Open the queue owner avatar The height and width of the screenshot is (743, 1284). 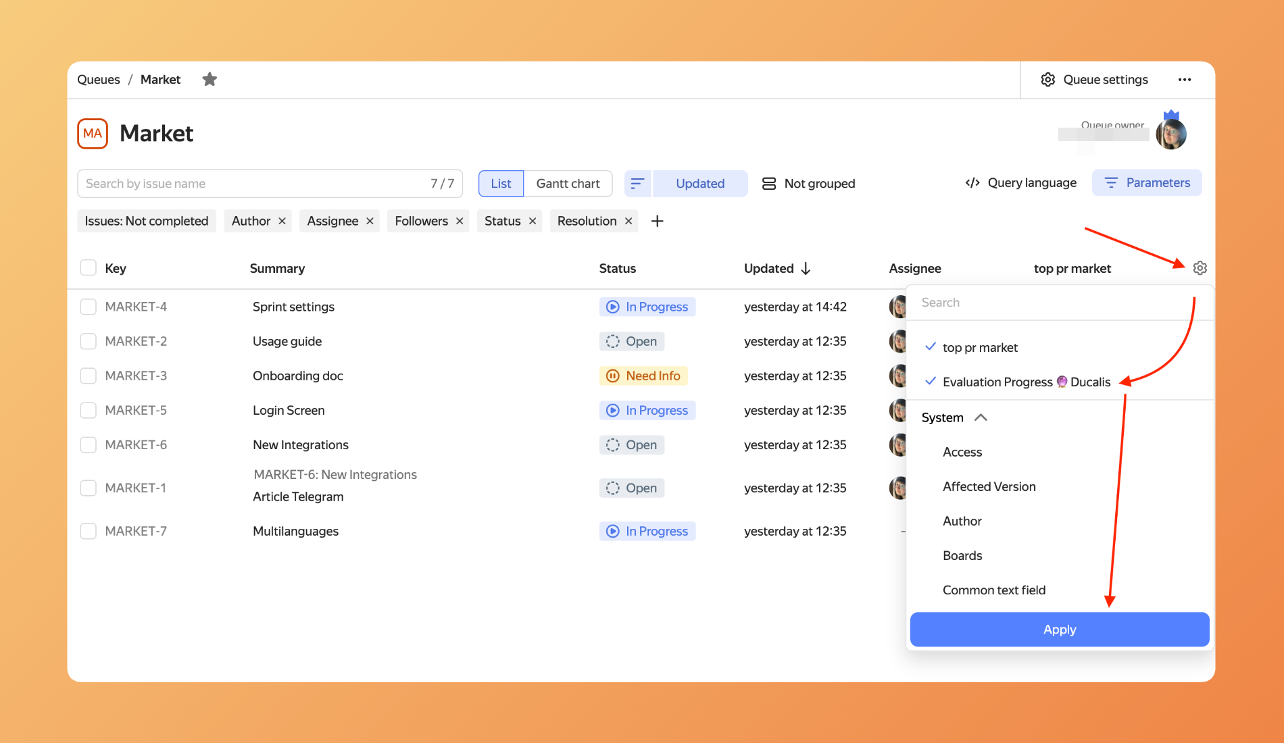pyautogui.click(x=1170, y=134)
